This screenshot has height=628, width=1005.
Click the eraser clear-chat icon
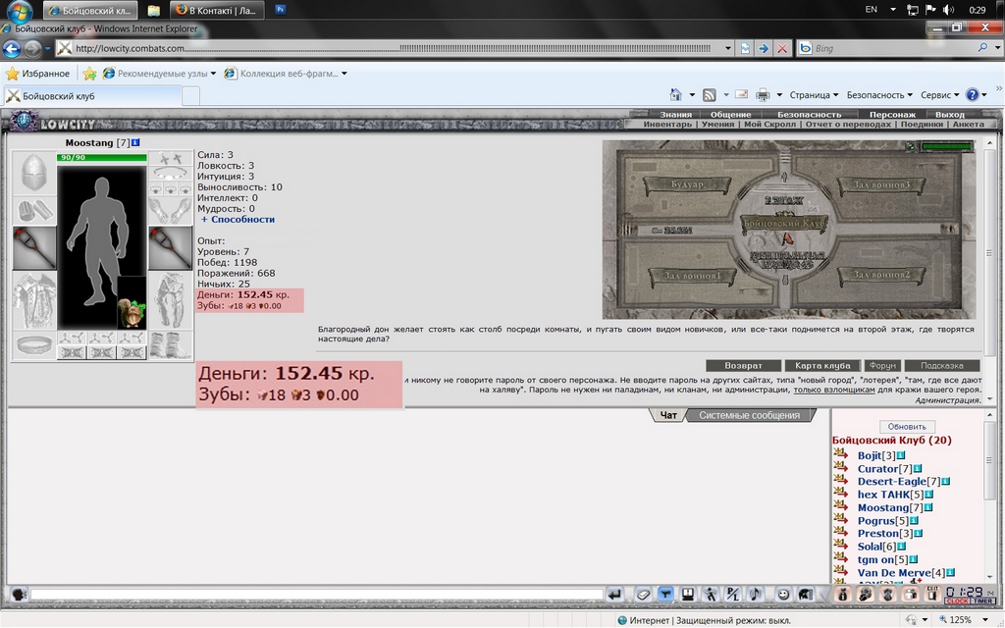pos(644,595)
